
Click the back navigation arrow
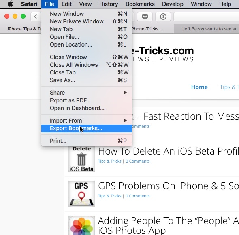coord(36,17)
